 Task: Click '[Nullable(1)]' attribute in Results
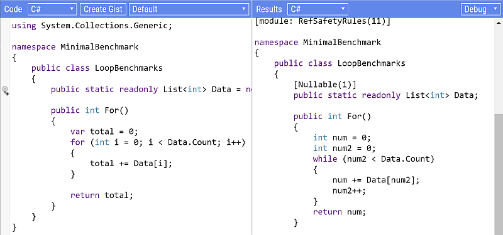(x=325, y=85)
